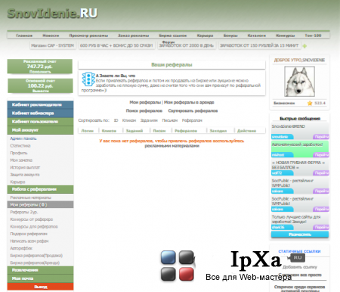The width and height of the screenshot is (340, 292).
Task: Open Бонусы in the top menu
Action: tap(230, 36)
